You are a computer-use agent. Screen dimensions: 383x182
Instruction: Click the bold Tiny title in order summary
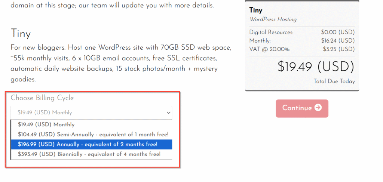click(x=256, y=10)
